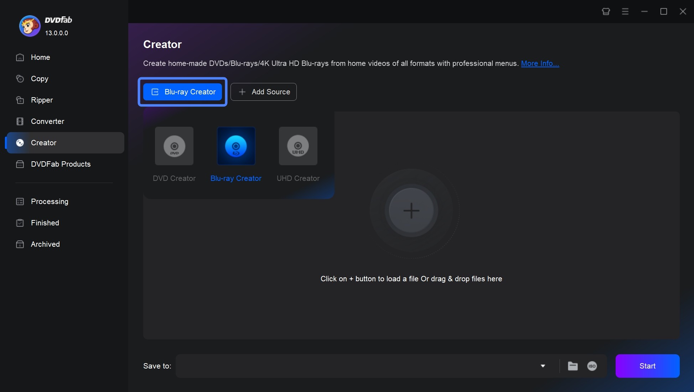Click the DVDFab notification bell icon
The image size is (694, 392).
[x=606, y=10]
